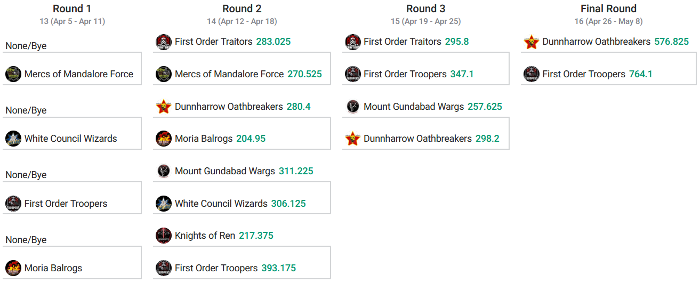
Task: Open Knights of Ren team link
Action: [x=205, y=236]
